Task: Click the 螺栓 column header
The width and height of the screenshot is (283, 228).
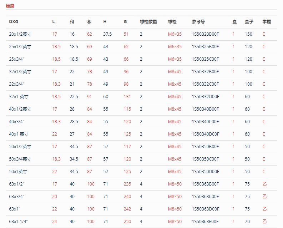Action: [x=172, y=22]
